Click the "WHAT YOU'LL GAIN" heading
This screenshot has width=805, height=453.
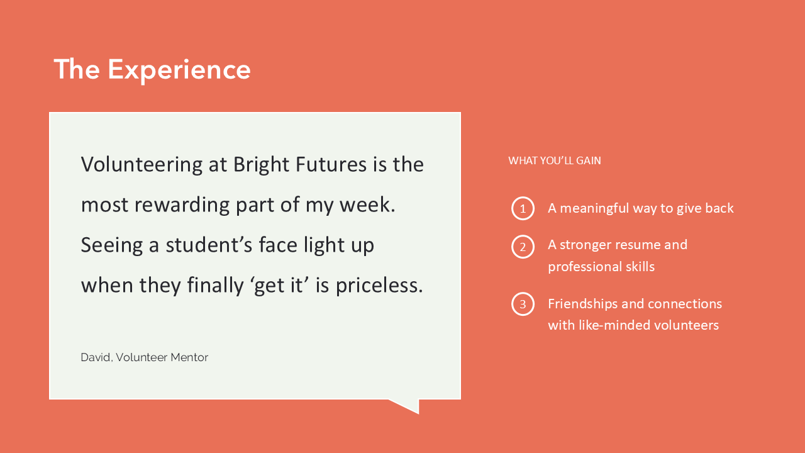click(554, 160)
